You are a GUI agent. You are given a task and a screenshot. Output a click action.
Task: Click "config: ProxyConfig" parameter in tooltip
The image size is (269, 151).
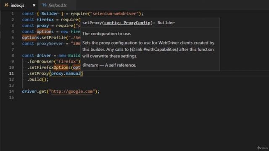(127, 23)
